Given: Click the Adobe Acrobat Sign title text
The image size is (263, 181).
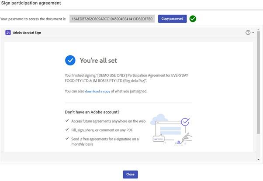Looking at the screenshot, I should tap(27, 33).
